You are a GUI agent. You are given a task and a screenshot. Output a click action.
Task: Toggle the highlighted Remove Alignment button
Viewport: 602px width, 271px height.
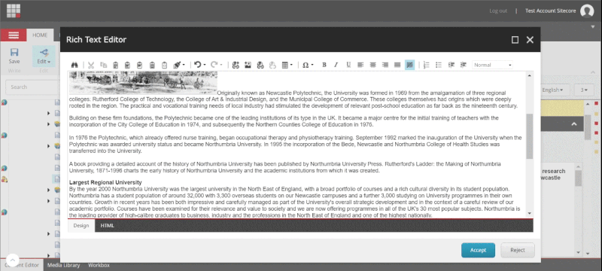pyautogui.click(x=409, y=65)
